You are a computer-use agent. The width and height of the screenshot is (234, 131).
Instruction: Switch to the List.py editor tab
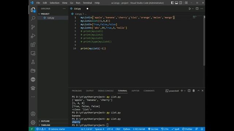77,9
